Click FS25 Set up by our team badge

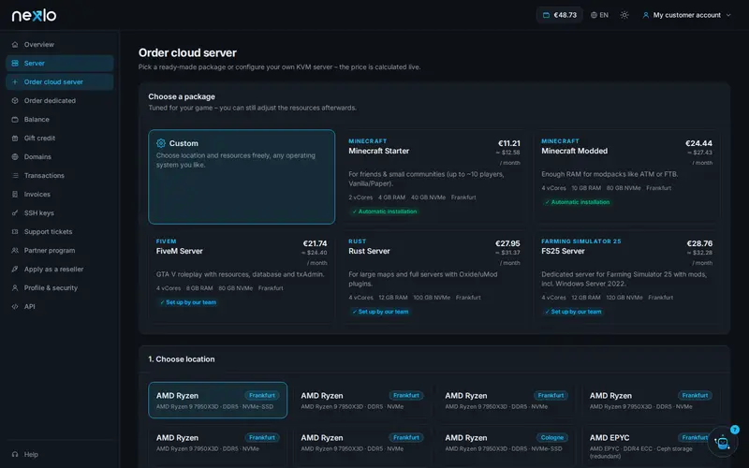[x=573, y=312]
